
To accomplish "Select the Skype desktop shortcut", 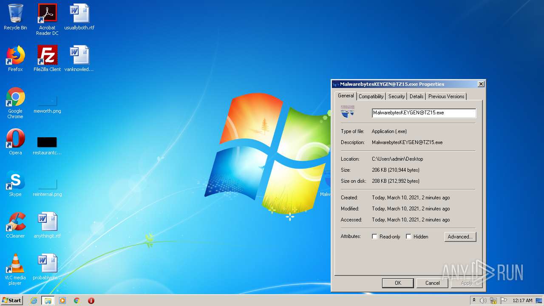I will tap(15, 184).
